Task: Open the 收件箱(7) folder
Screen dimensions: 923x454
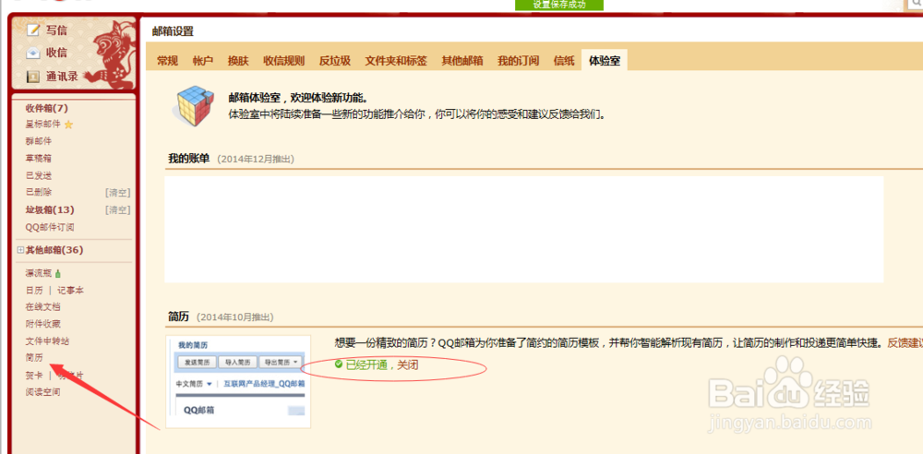Action: [47, 108]
